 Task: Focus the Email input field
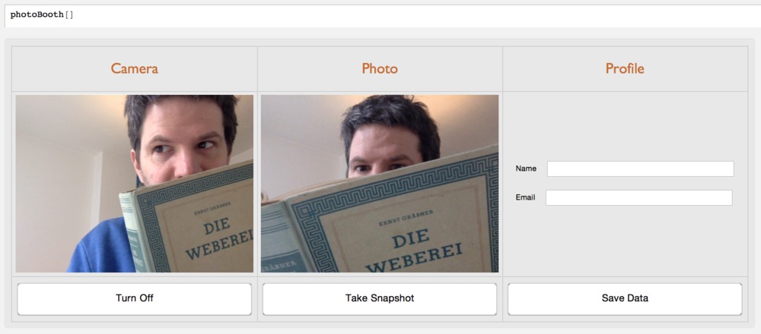[638, 197]
